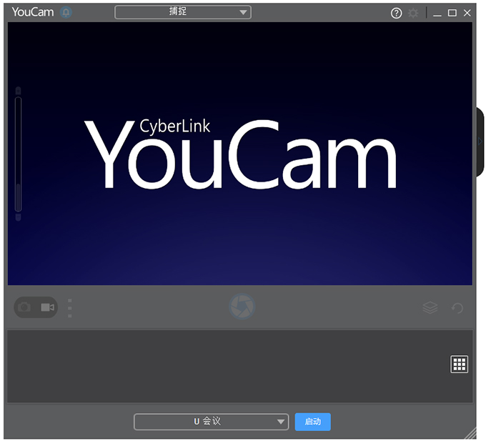486x441 pixels.
Task: Click zoom in icon above slider
Action: pyautogui.click(x=19, y=91)
